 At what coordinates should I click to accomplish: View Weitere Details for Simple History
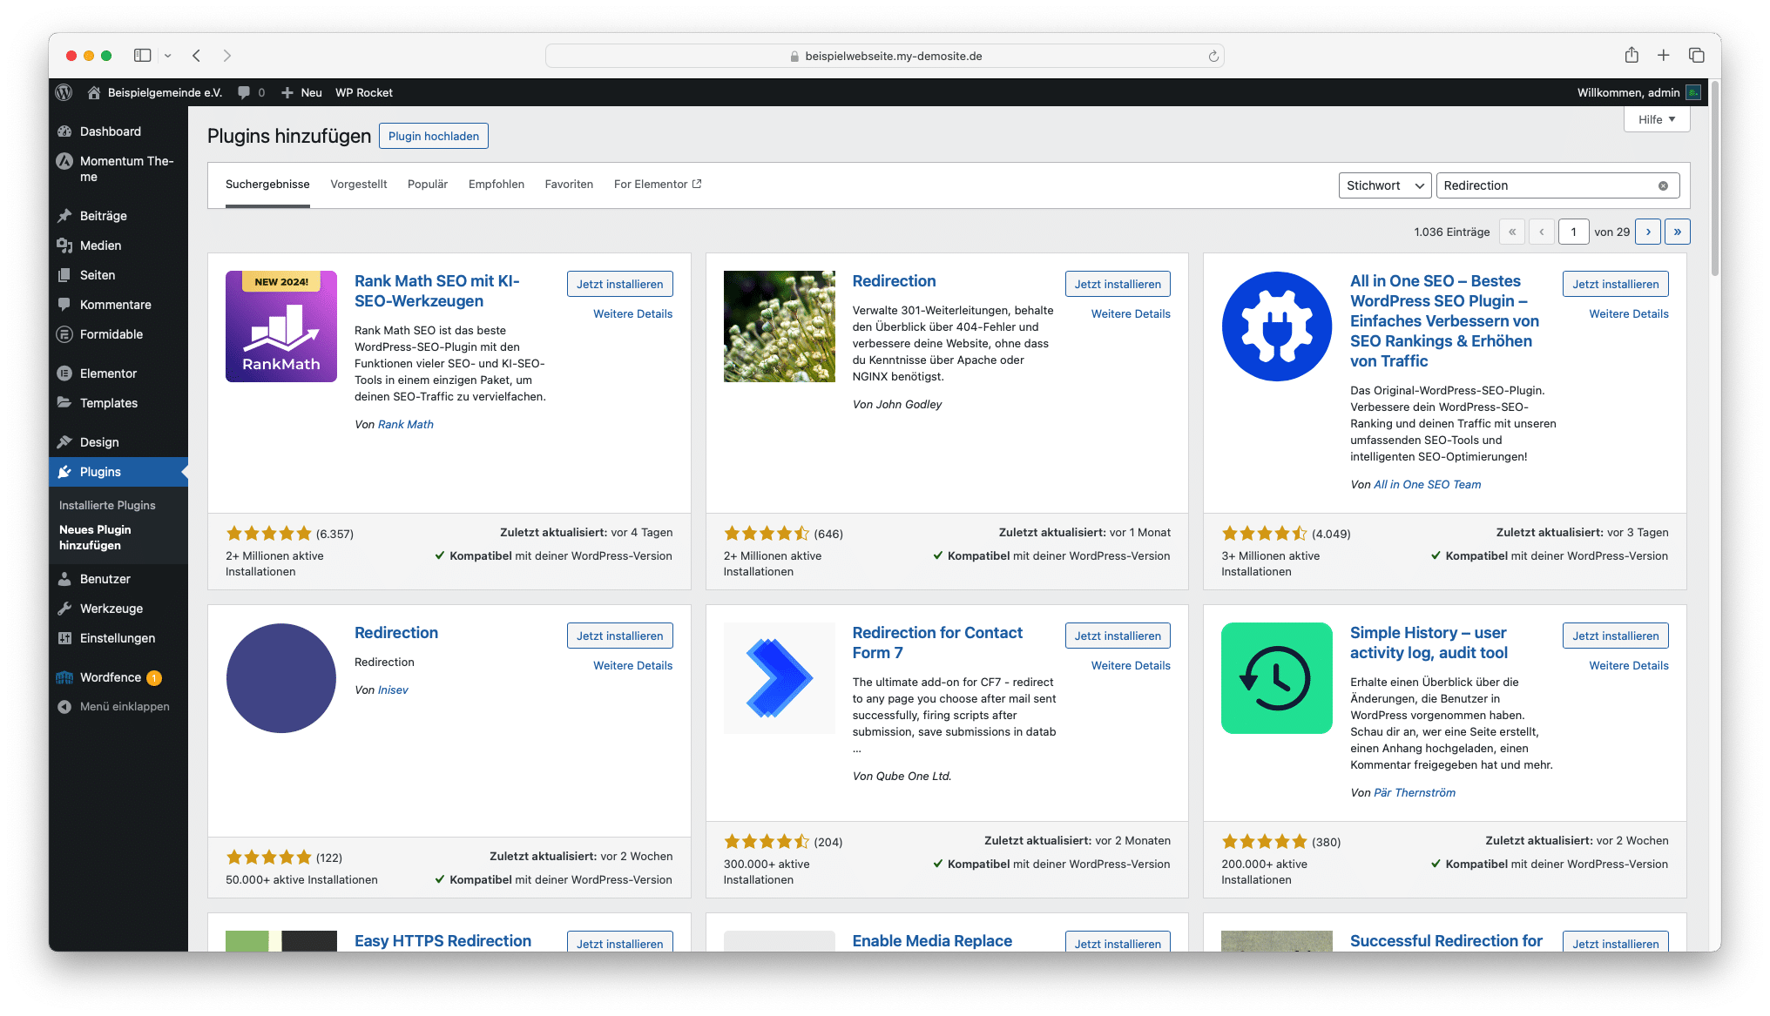pos(1629,665)
